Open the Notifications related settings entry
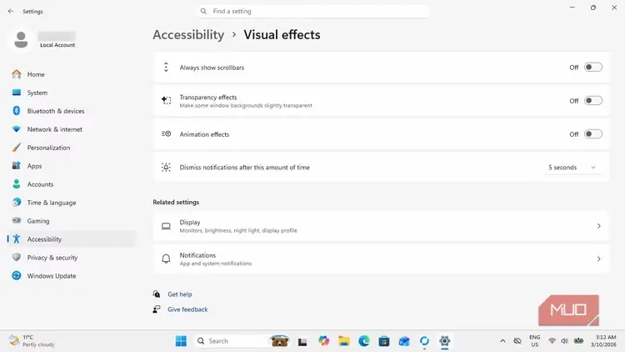Viewport: 625px width, 352px height. 381,259
